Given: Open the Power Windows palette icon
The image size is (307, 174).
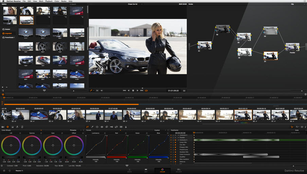Looking at the screenshot, I should coord(97,127).
